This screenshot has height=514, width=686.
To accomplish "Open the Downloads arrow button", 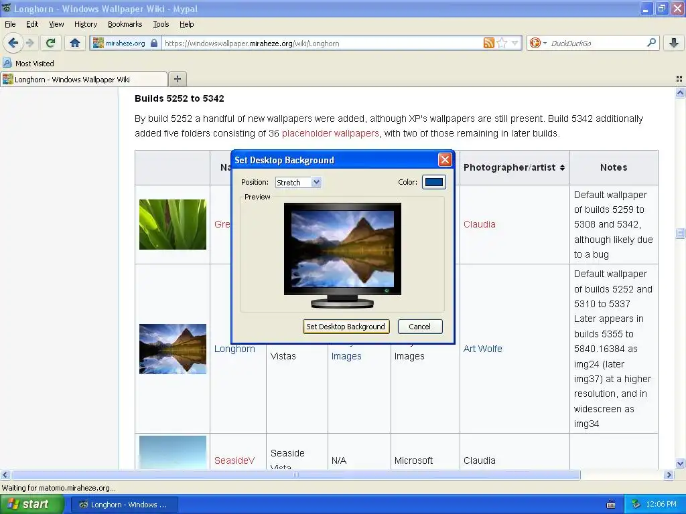I will tap(674, 43).
